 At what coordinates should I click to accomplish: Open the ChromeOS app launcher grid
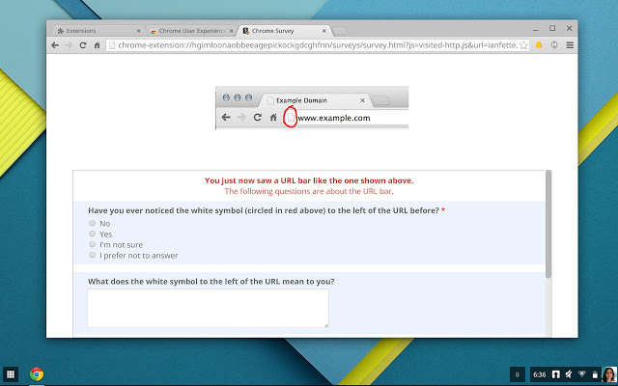(11, 374)
